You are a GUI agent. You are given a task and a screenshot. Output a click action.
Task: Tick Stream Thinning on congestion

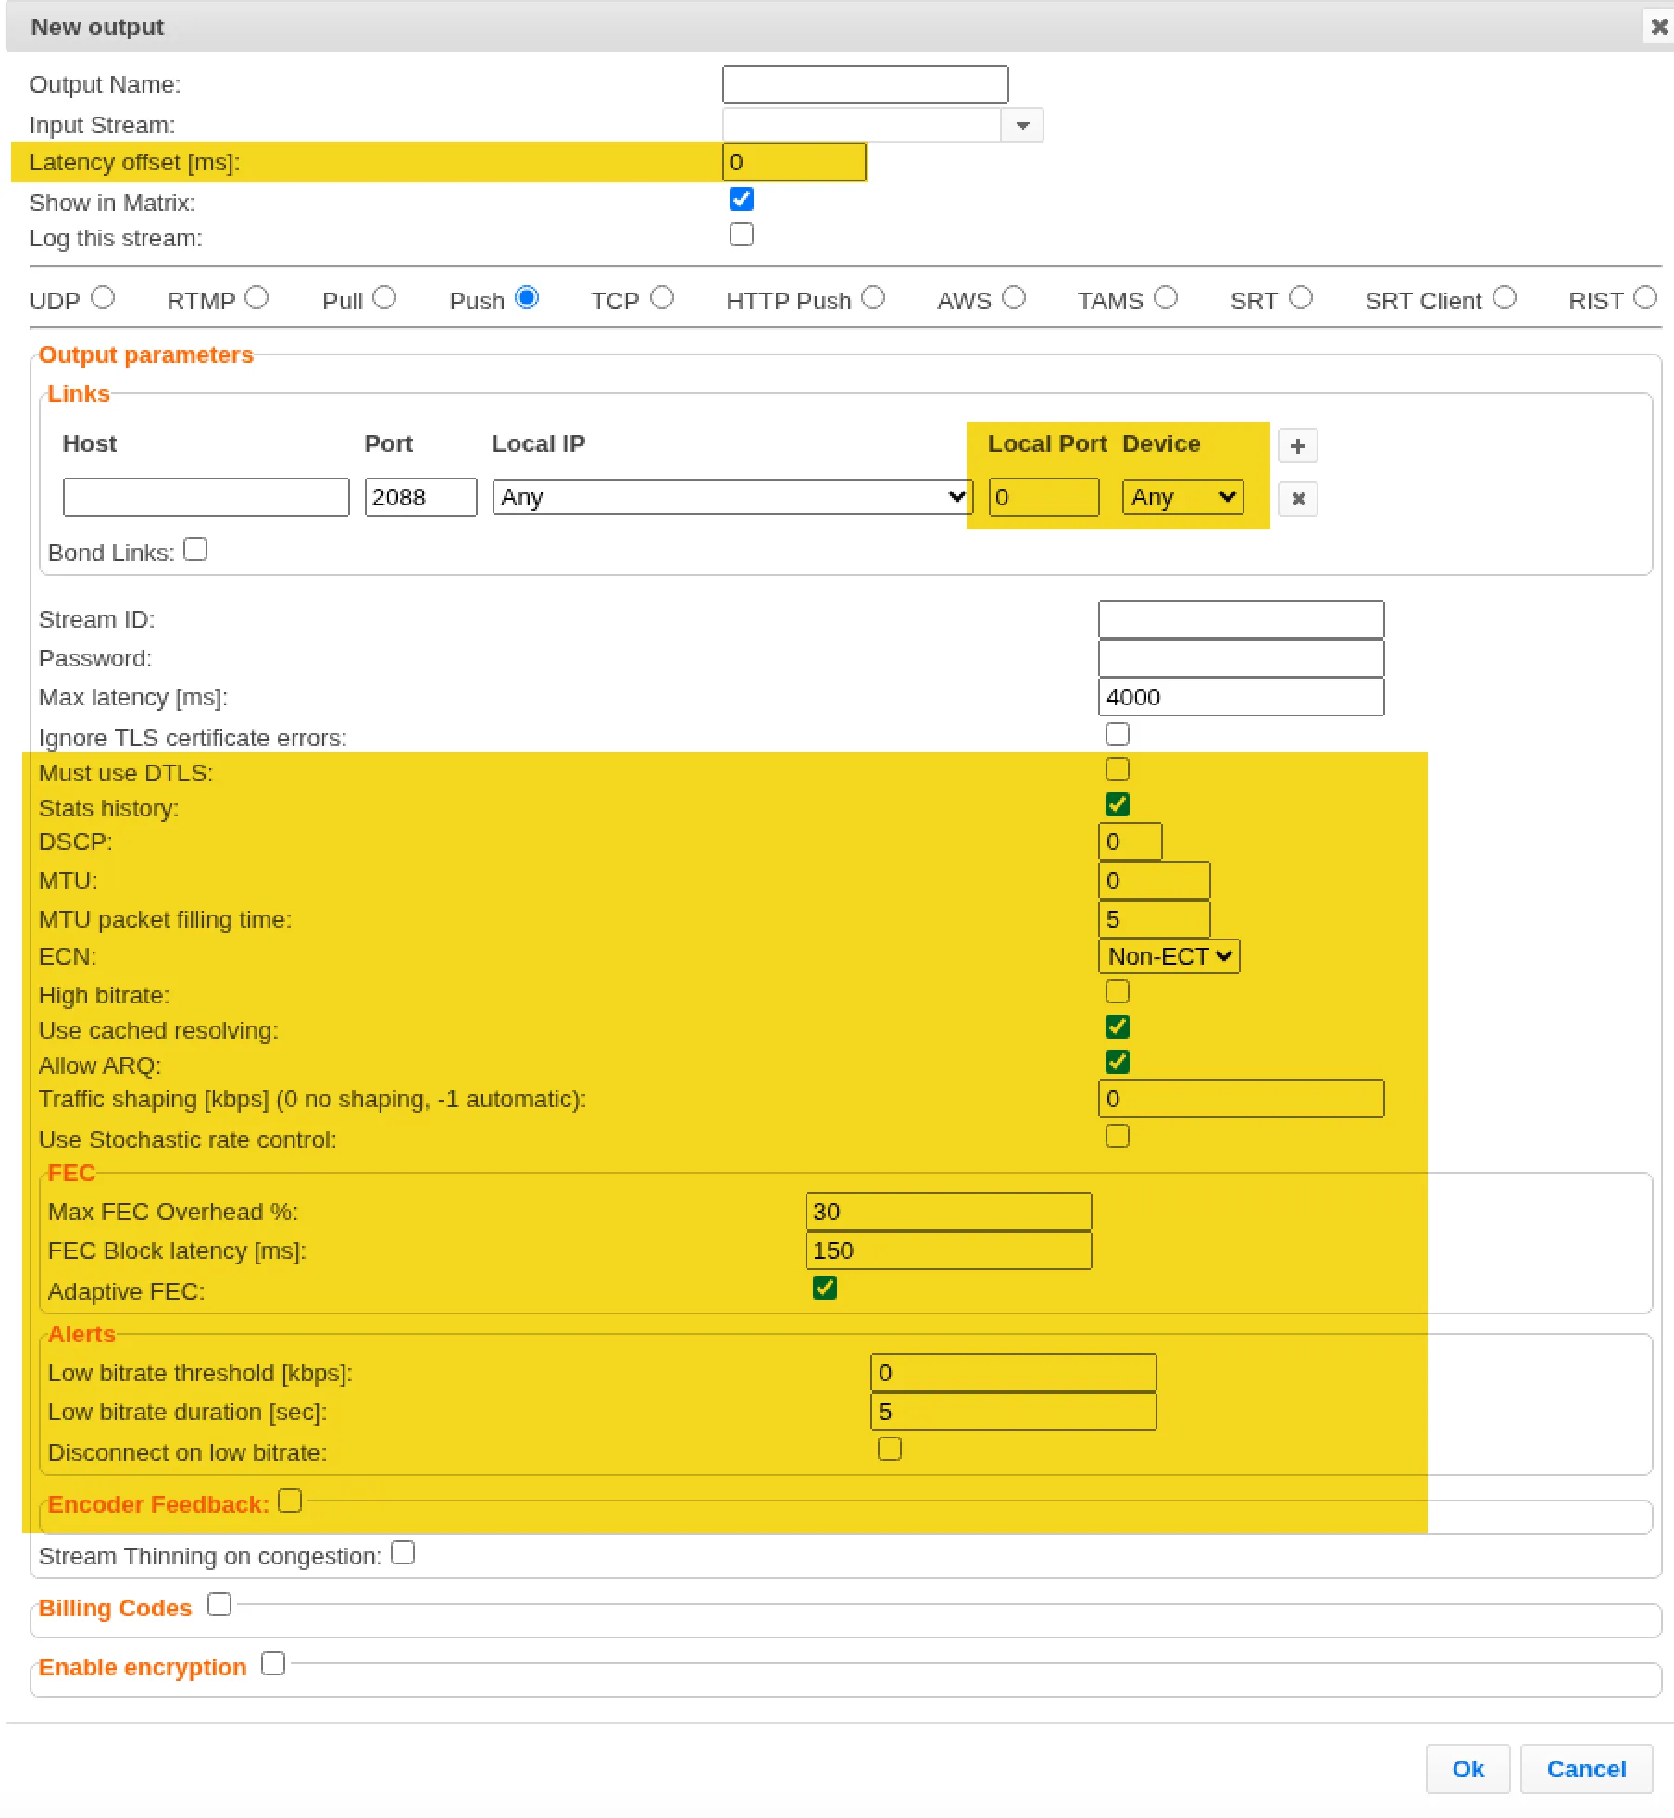tap(403, 1552)
